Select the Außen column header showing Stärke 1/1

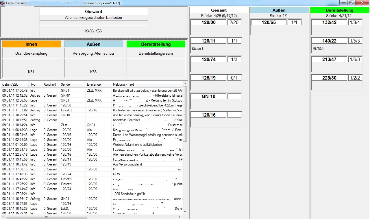click(279, 10)
